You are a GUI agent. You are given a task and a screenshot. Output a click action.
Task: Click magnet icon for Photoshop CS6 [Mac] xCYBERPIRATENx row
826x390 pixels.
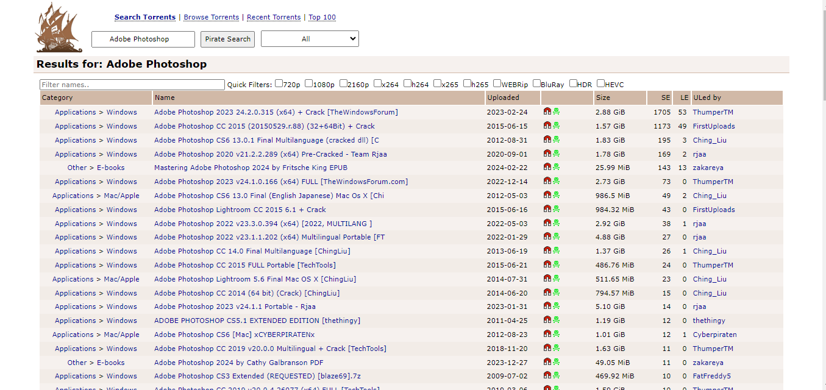click(x=547, y=334)
